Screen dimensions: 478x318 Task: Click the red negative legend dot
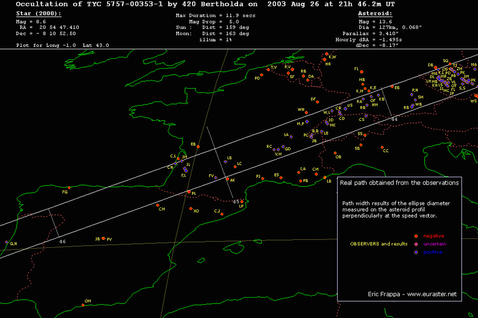415,236
